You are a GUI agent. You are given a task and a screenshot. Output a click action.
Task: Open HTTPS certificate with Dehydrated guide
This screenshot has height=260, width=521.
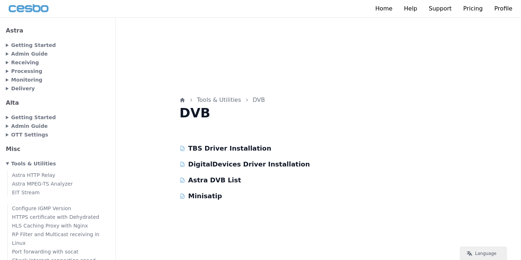tap(55, 217)
